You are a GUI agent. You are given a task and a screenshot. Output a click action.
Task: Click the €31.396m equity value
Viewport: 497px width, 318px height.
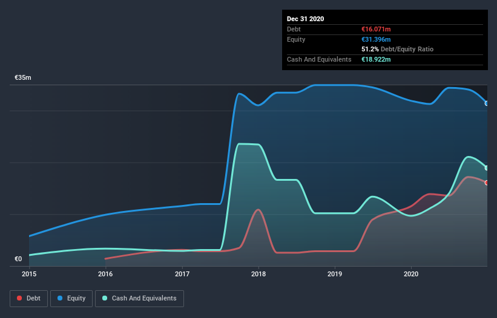(x=376, y=39)
